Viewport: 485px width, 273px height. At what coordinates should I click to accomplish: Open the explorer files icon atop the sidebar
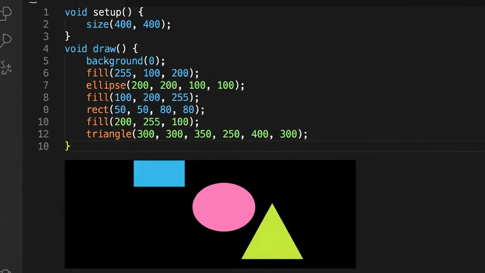tap(5, 13)
